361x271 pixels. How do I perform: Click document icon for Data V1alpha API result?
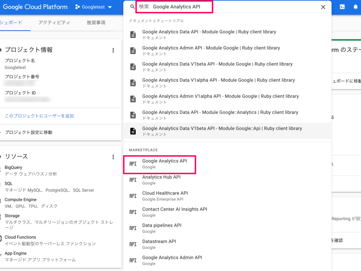tap(133, 83)
